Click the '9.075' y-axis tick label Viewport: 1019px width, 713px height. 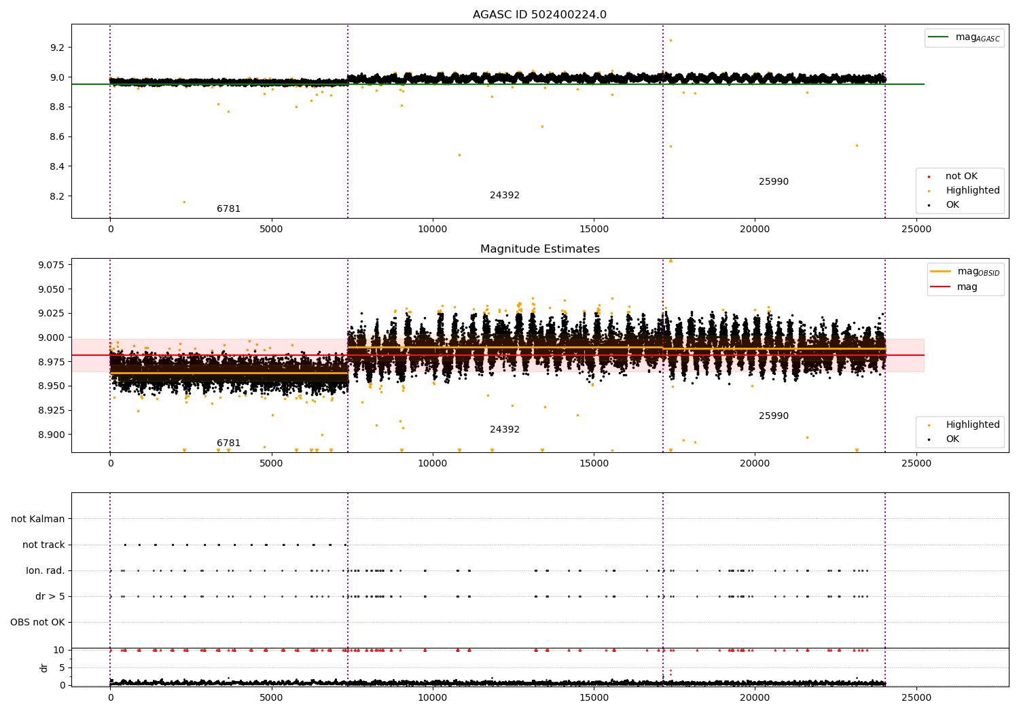[52, 265]
